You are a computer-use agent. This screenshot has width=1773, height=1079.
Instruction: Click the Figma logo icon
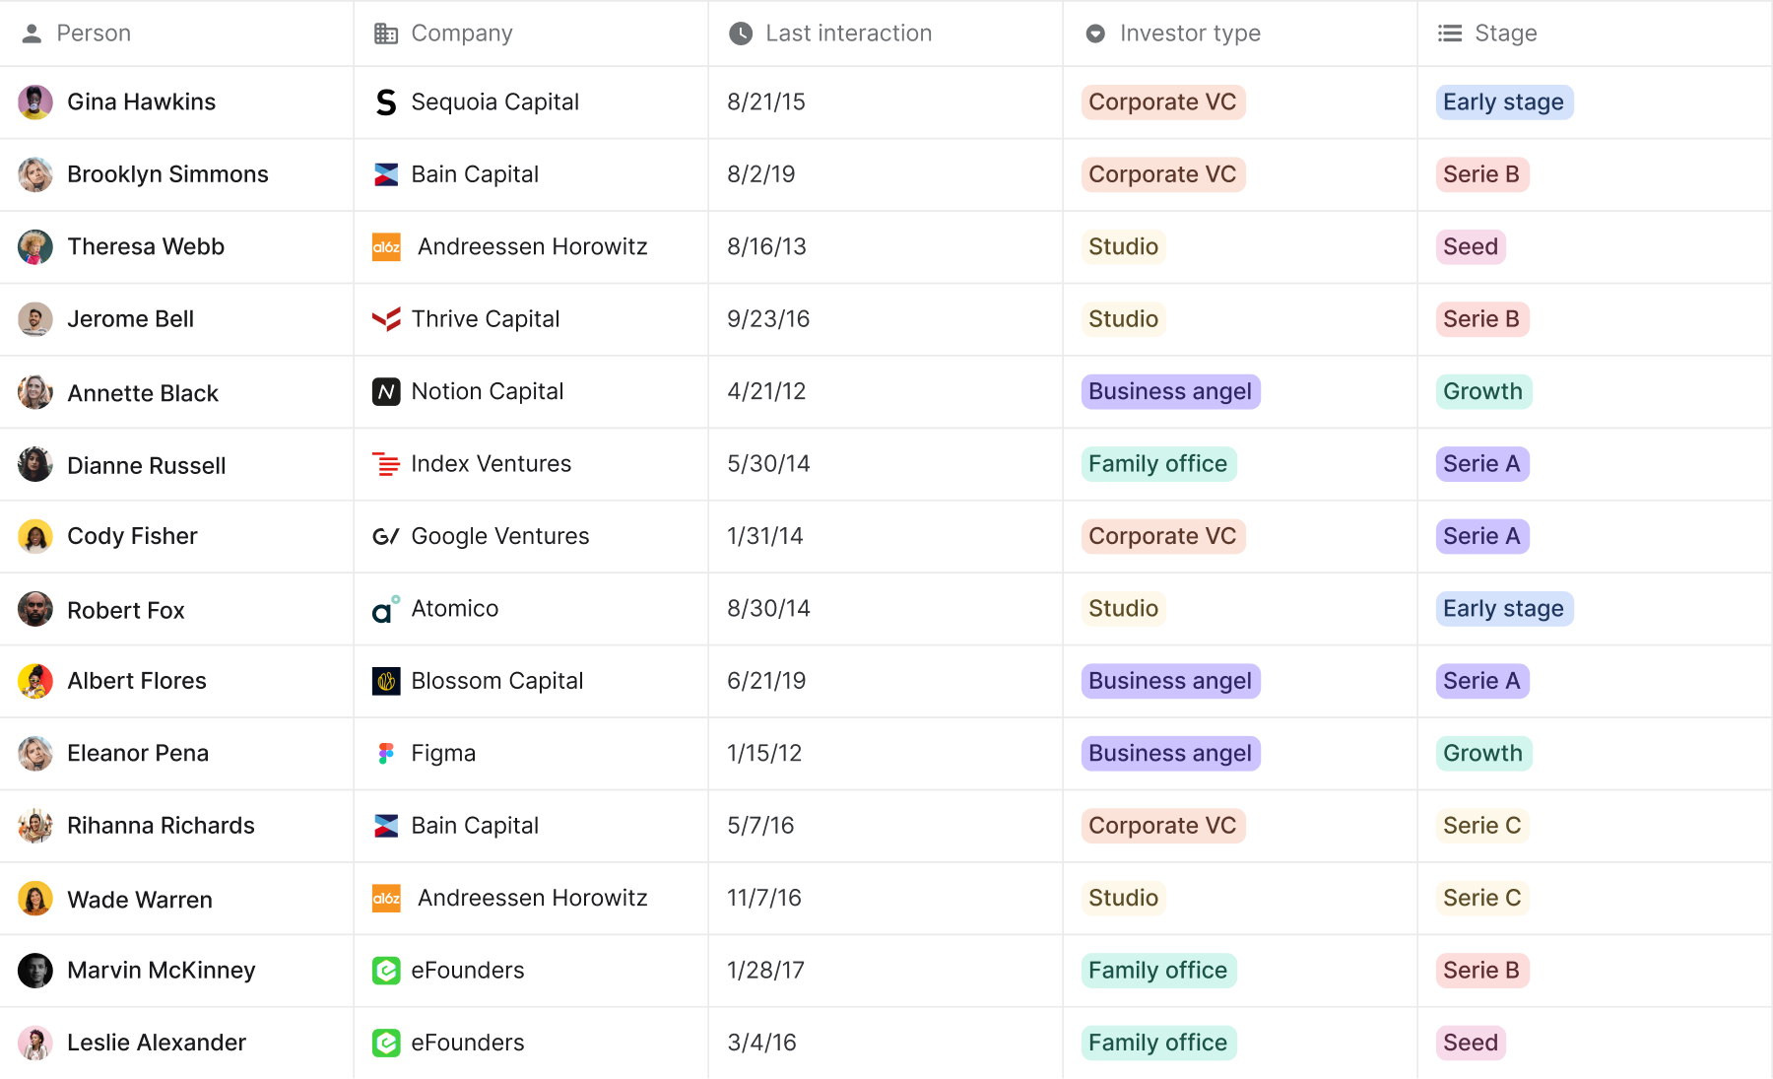click(x=386, y=754)
